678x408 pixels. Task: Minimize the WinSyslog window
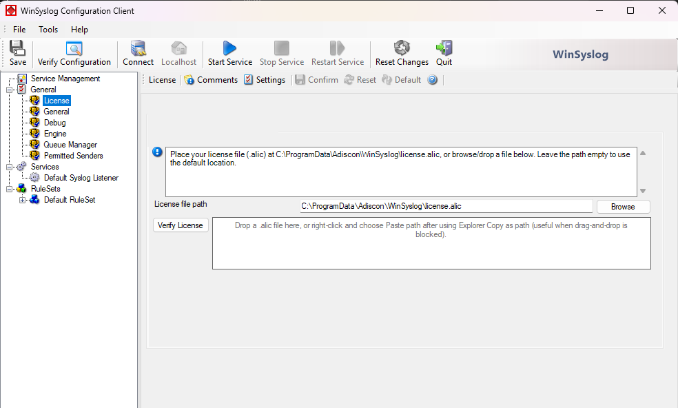599,10
